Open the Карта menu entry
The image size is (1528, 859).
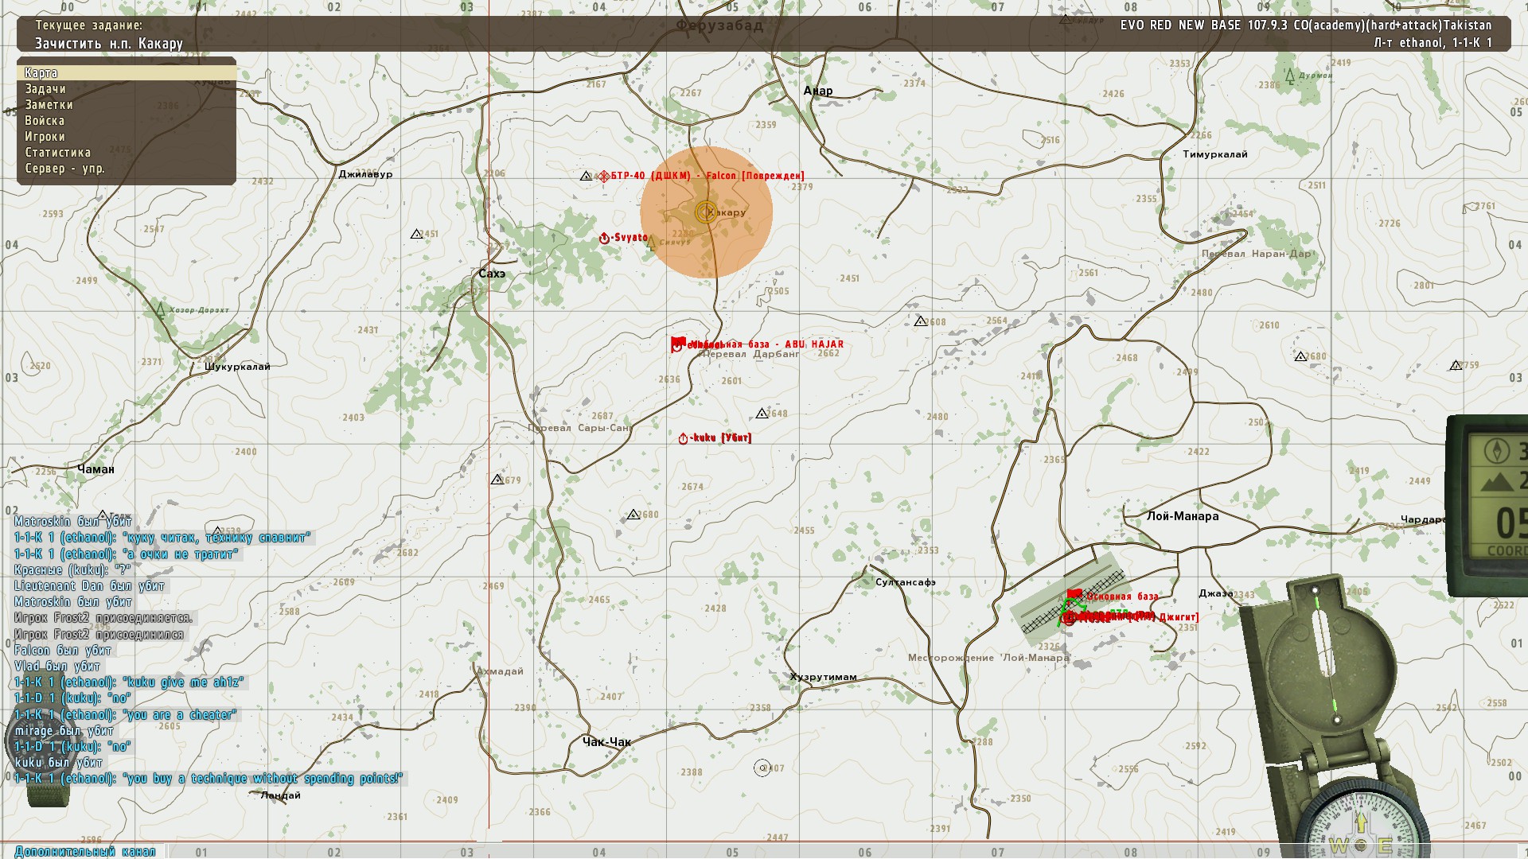pos(127,73)
